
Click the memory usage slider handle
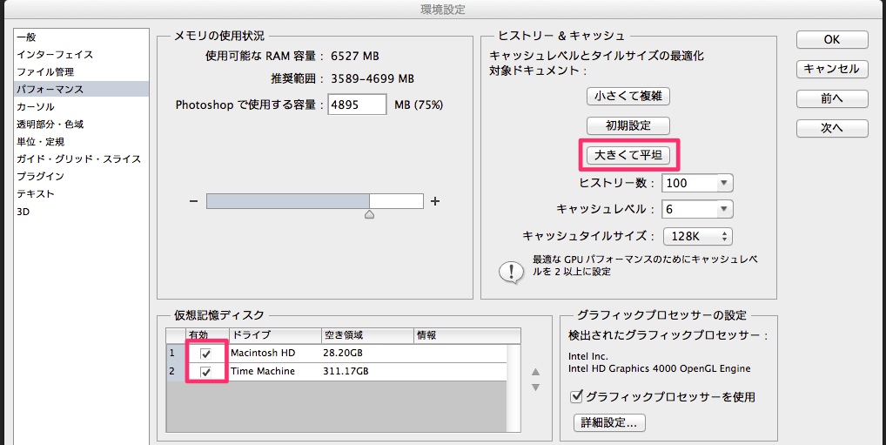pyautogui.click(x=369, y=213)
